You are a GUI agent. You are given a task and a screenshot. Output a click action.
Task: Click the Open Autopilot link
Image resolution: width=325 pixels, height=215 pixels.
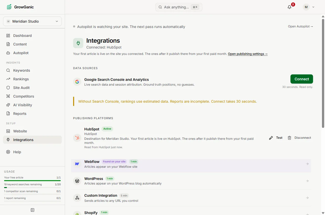(x=301, y=26)
